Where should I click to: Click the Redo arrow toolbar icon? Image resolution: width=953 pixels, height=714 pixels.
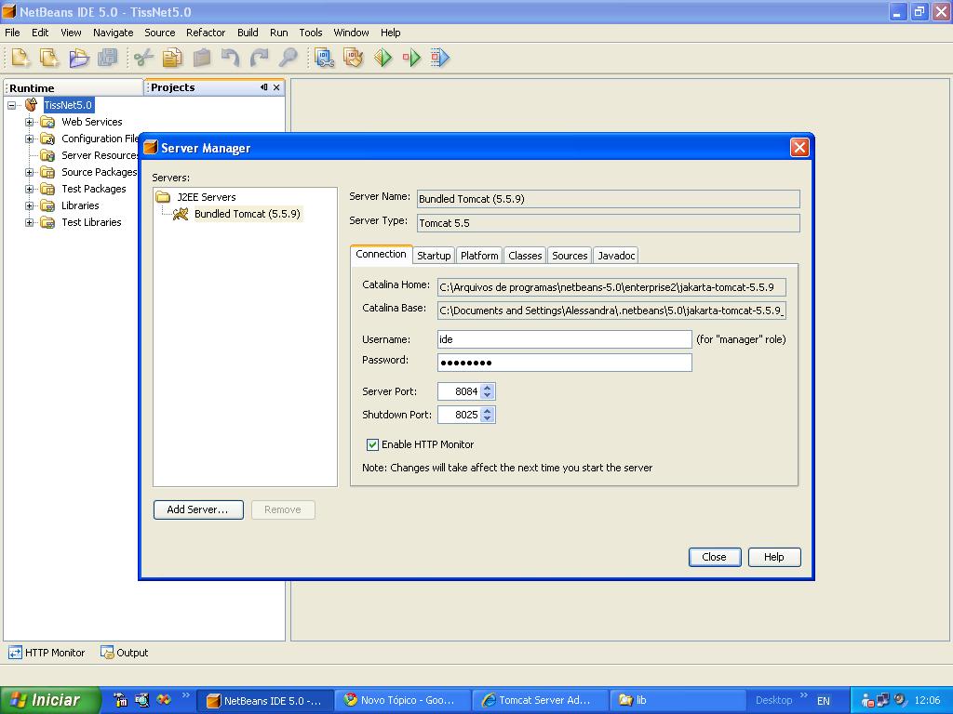point(260,58)
